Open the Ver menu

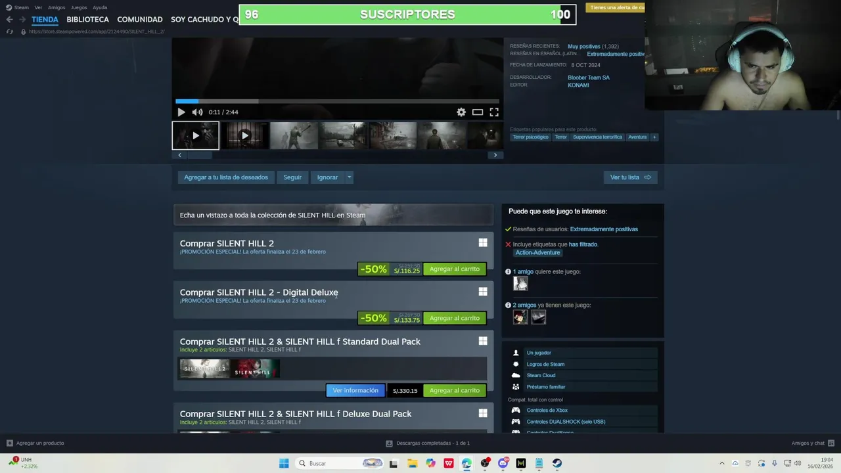(38, 7)
